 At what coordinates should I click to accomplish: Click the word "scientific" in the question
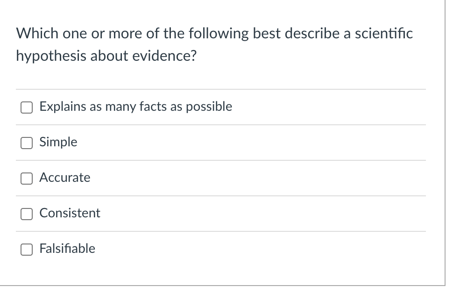384,34
